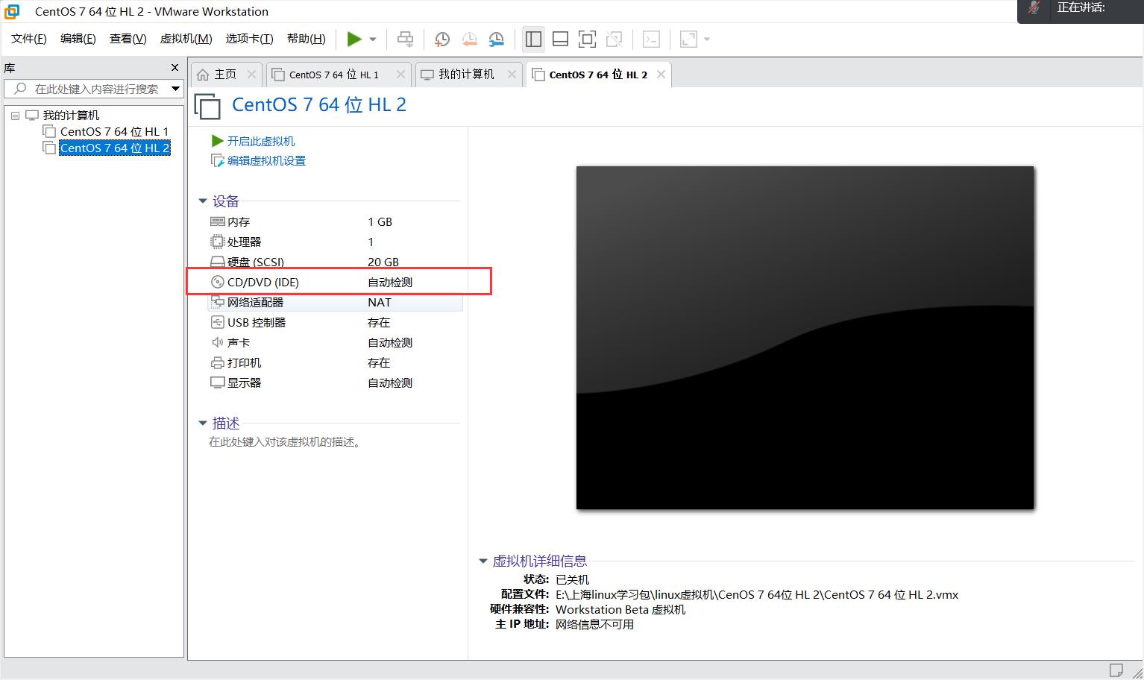Image resolution: width=1144 pixels, height=680 pixels.
Task: Take a snapshot of this virtual machine
Action: (441, 40)
